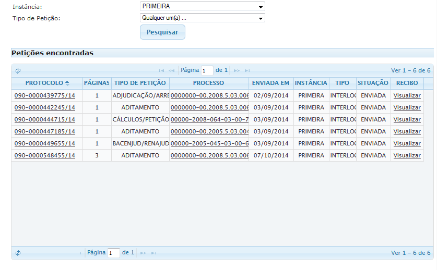Select the Petições encontradas section heading
This screenshot has width=437, height=270.
[52, 53]
